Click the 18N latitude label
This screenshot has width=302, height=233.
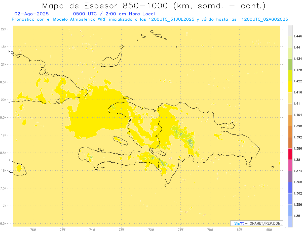pos(4,170)
